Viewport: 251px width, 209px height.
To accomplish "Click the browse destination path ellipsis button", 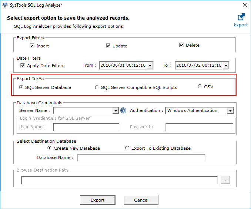I will [225, 180].
